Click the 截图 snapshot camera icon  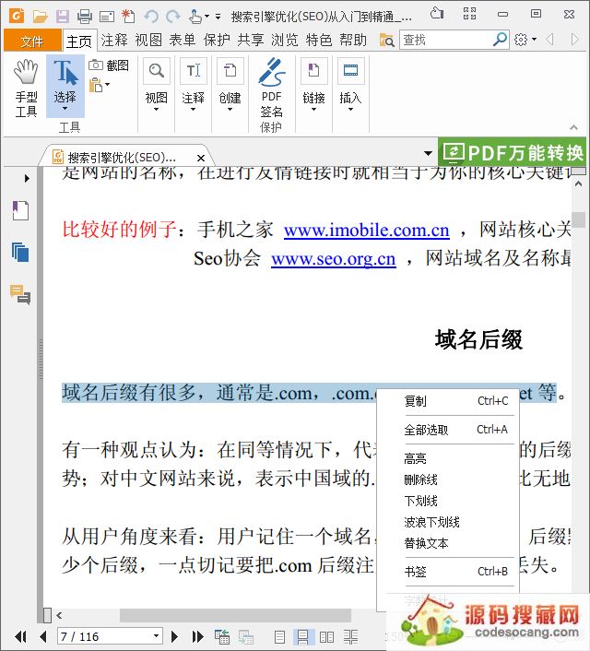click(x=97, y=65)
